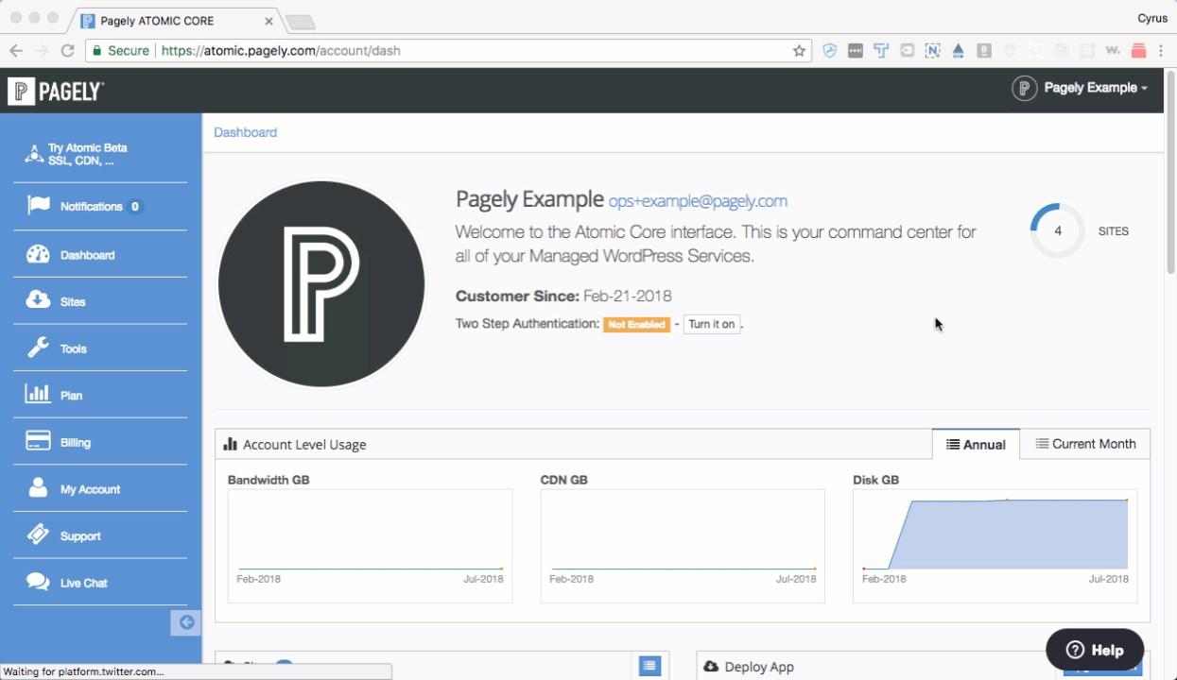Click "Waiting for platform.twitter.com..." status text
This screenshot has width=1177, height=680.
coord(84,671)
